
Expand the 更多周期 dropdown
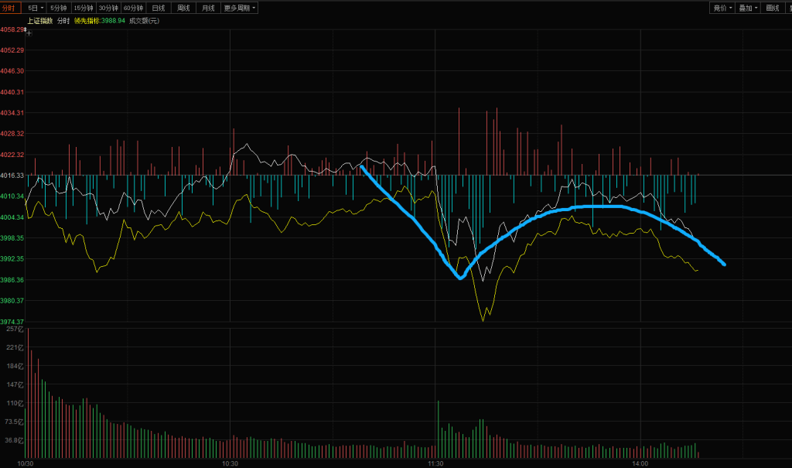(x=239, y=8)
